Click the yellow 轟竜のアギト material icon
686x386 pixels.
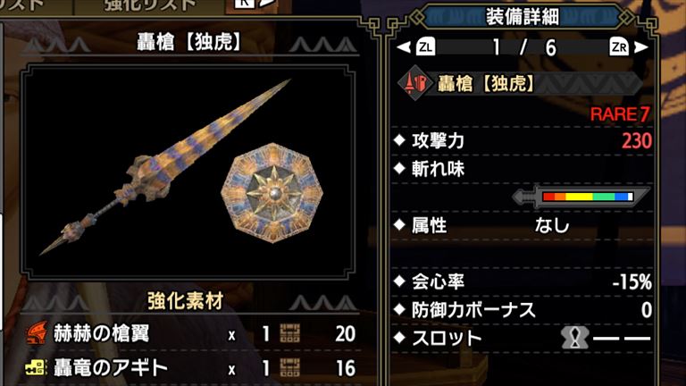[35, 367]
